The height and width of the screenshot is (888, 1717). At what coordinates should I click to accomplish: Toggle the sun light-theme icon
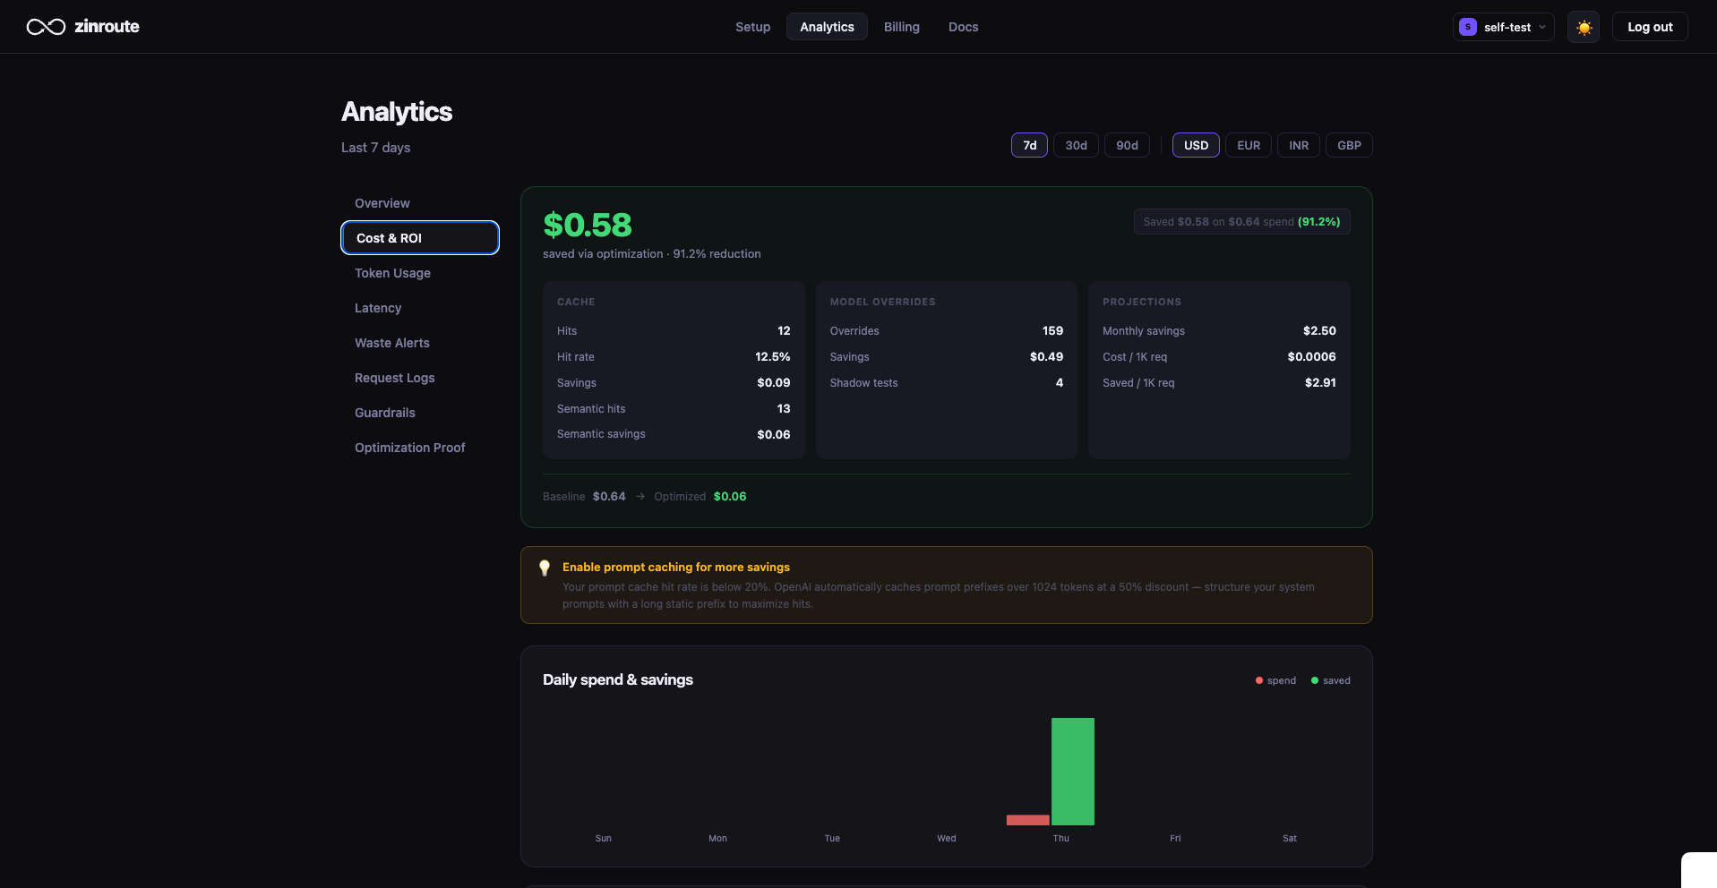[x=1584, y=27]
